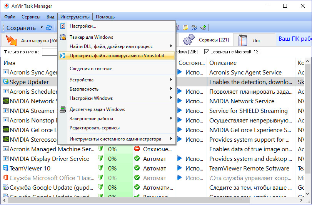Expand the Настройки Windows submenu arrow
The width and height of the screenshot is (312, 205).
click(171, 98)
